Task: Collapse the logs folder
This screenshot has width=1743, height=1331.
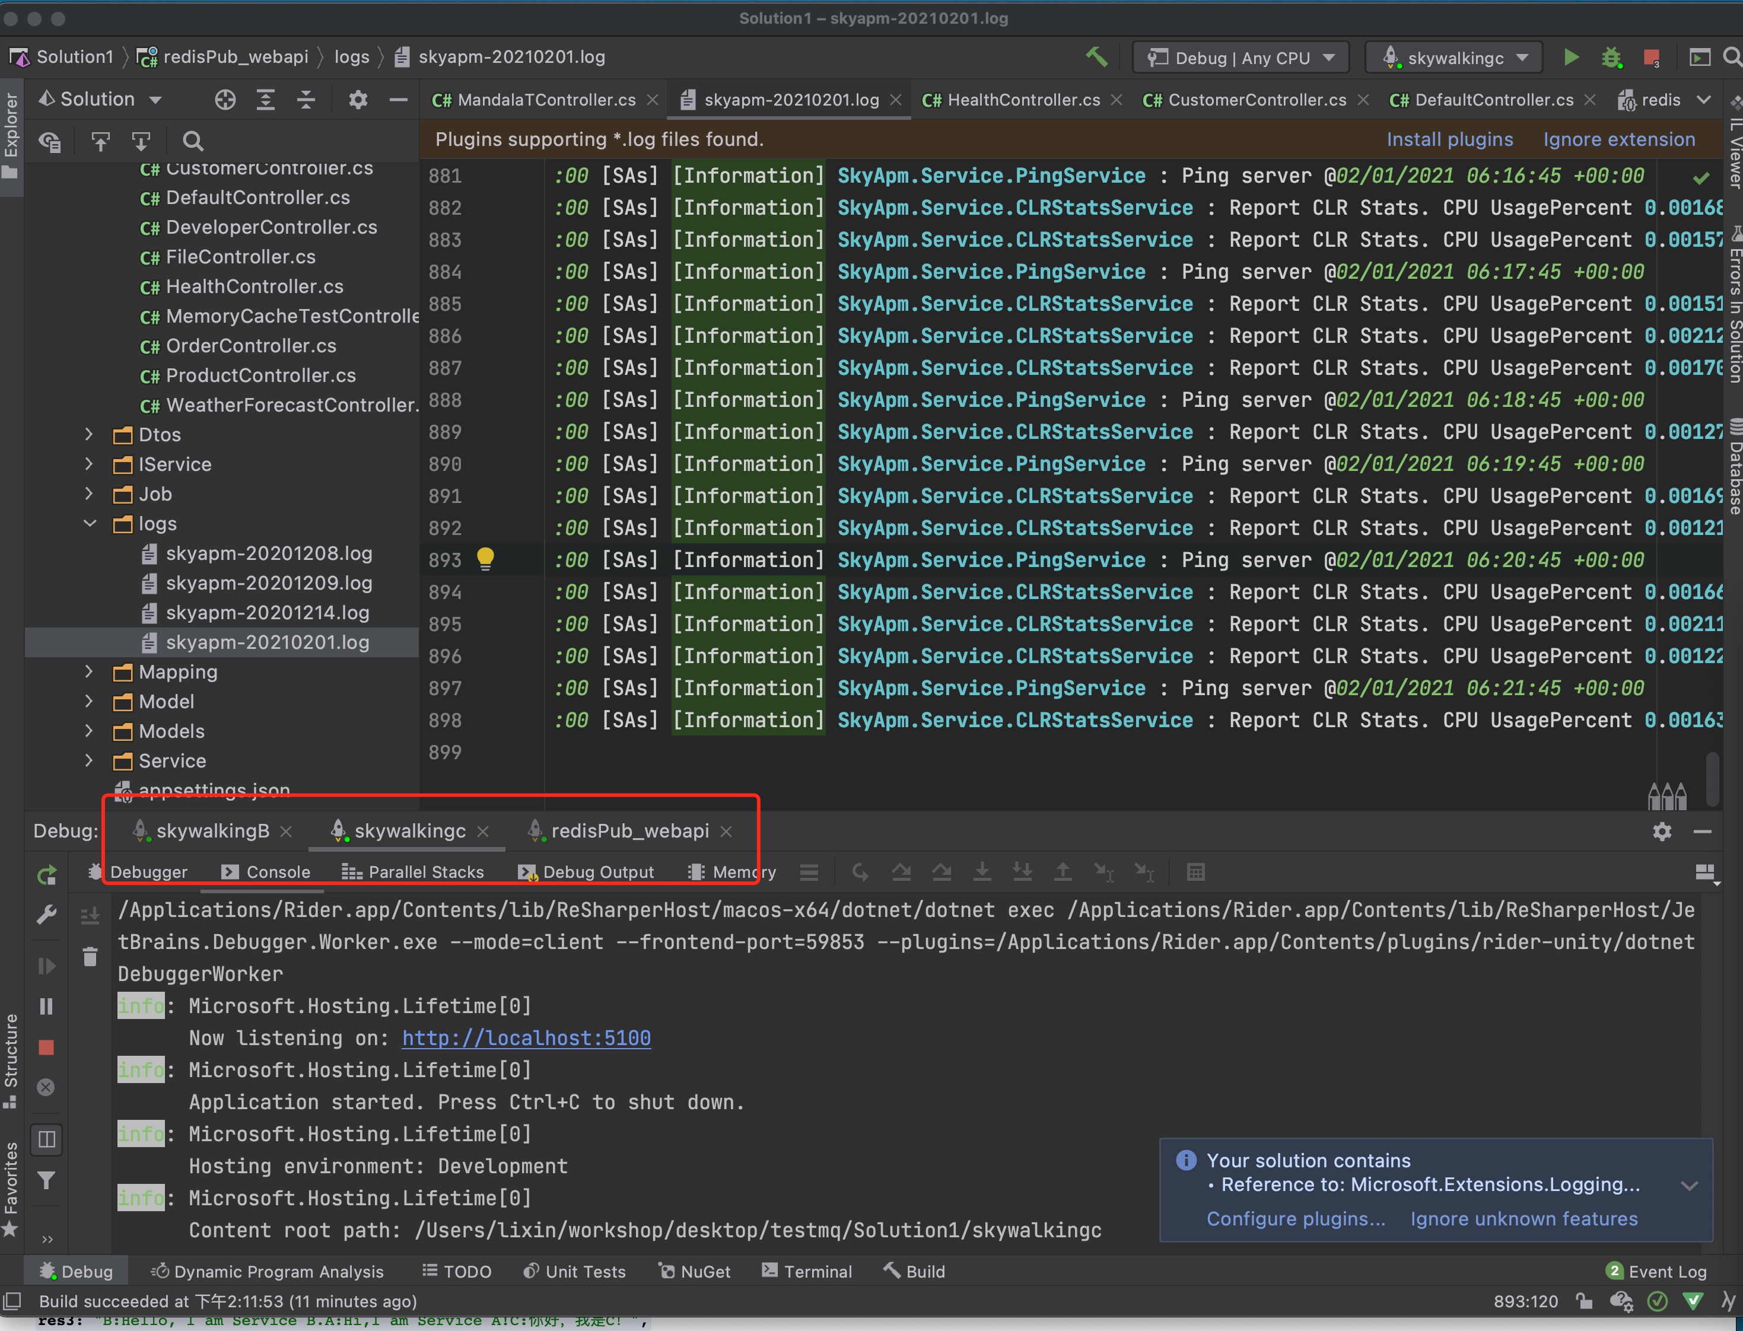Action: tap(89, 524)
